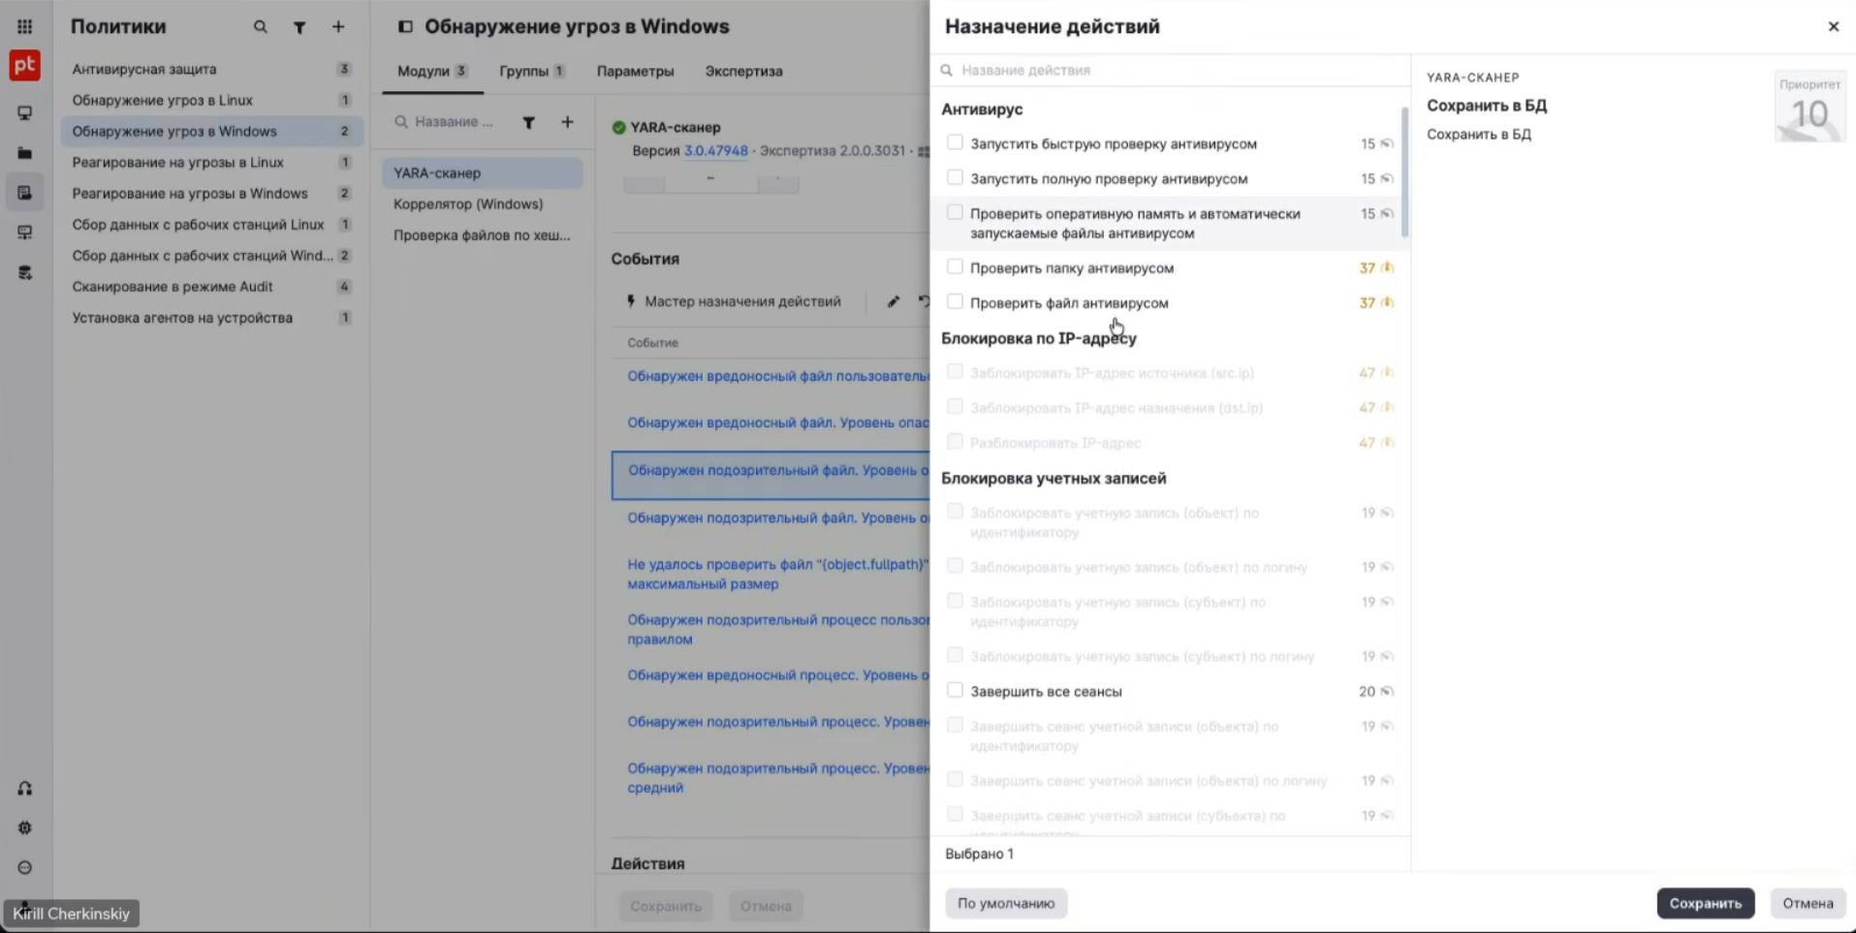Open the settings gear icon in sidebar

[x=25, y=828]
